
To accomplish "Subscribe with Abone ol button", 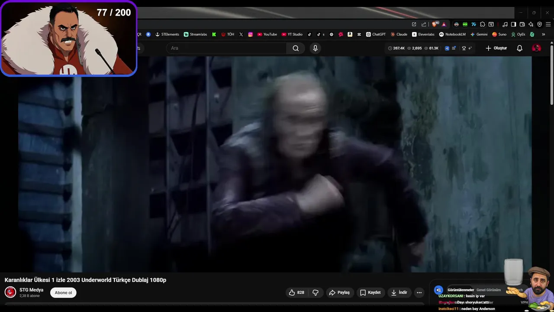I will point(63,292).
